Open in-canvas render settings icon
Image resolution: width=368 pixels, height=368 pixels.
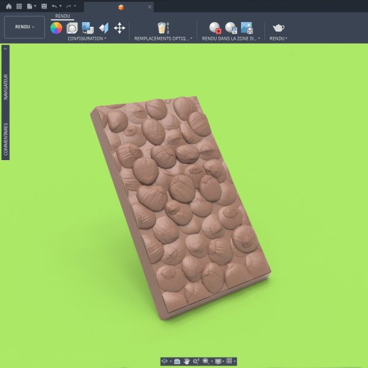231,28
